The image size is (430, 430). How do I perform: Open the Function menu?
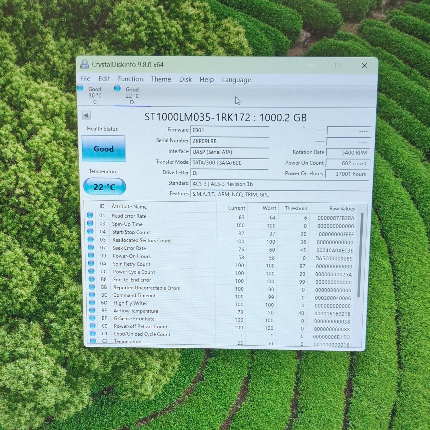[130, 79]
